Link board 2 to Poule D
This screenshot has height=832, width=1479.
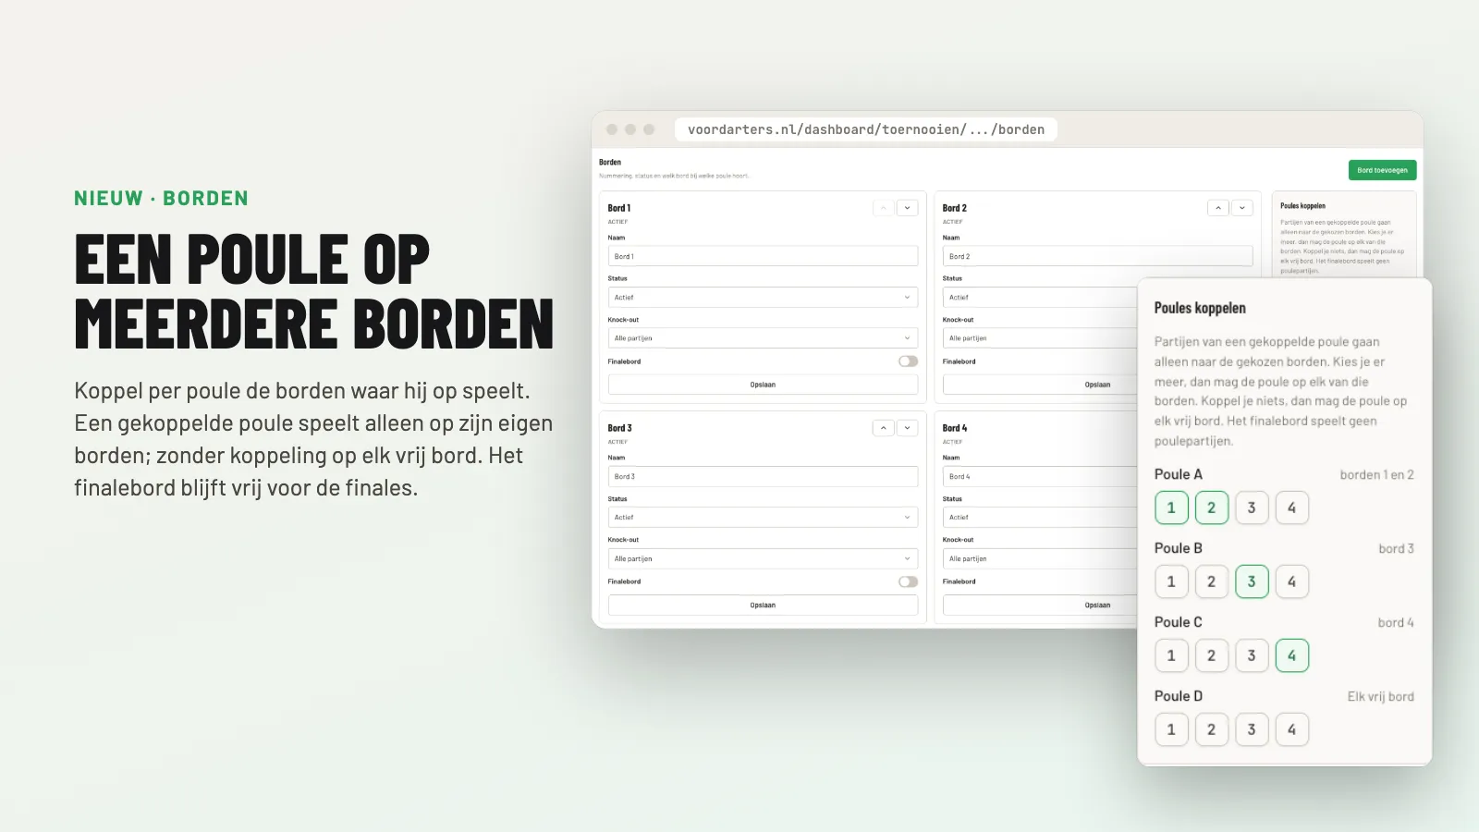pos(1212,729)
